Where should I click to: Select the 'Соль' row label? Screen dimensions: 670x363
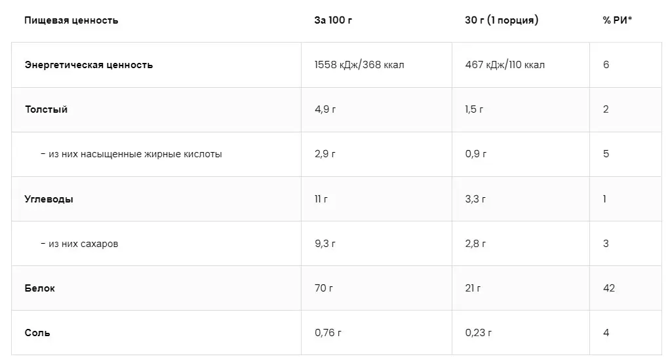[x=37, y=333]
